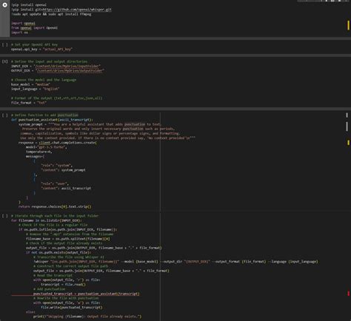Click the 'if os.path.isfile' line
Screen dimensions: 351x321
tap(68, 229)
